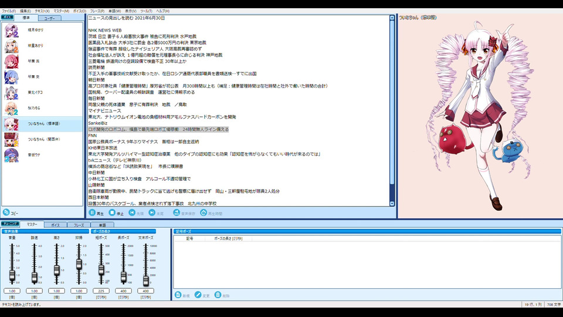
Task: Select the 琴葉 茜 voice avatar
Action: pos(11,62)
